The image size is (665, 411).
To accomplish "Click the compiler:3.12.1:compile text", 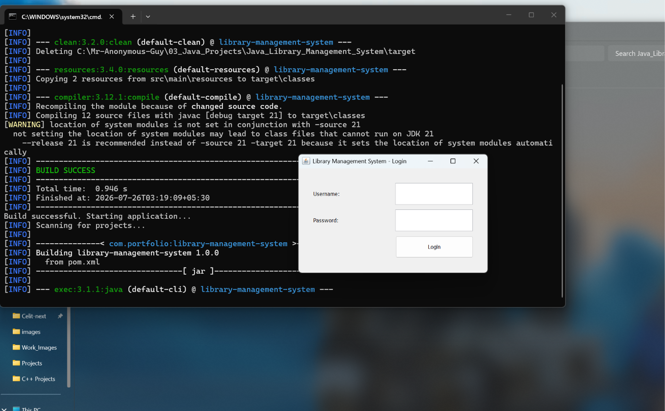I will 107,97.
